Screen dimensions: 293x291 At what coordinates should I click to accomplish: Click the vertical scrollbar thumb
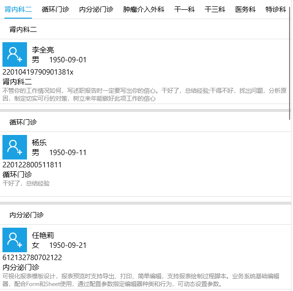290,63
